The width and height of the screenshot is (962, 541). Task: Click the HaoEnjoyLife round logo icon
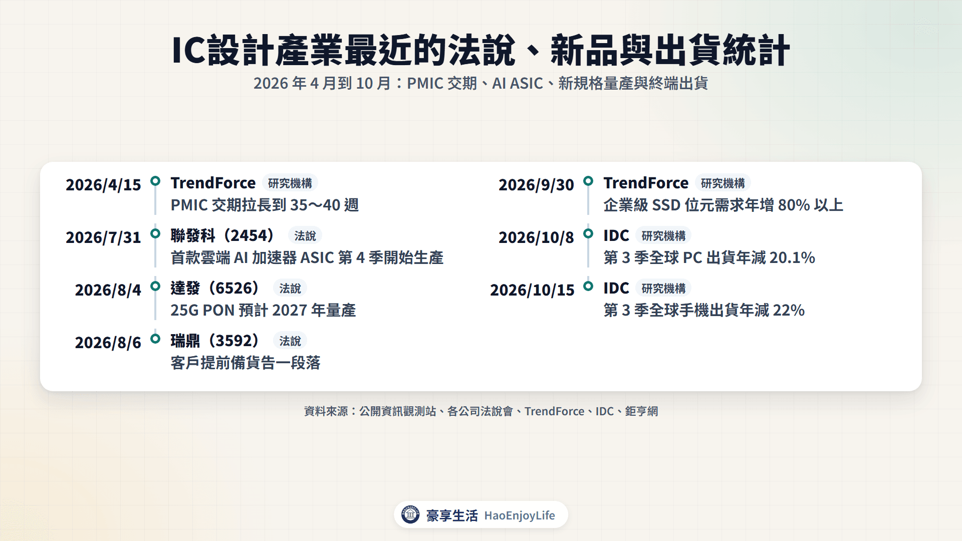pos(410,514)
